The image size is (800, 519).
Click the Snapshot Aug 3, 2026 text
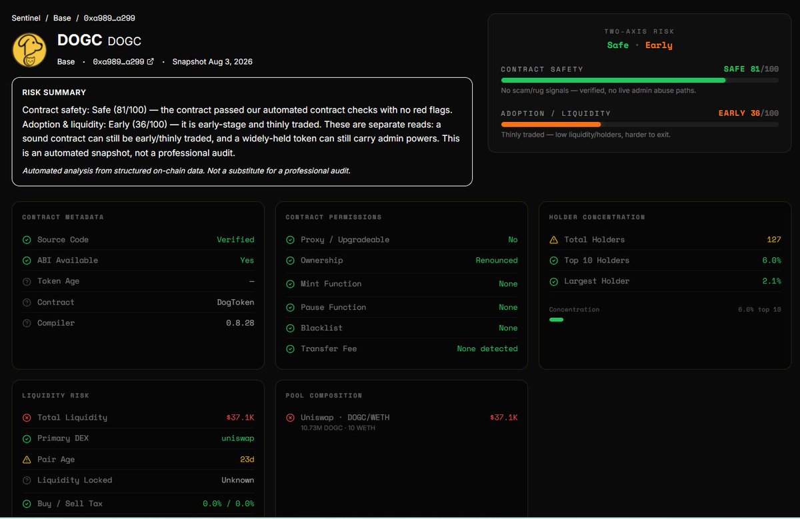tap(212, 61)
